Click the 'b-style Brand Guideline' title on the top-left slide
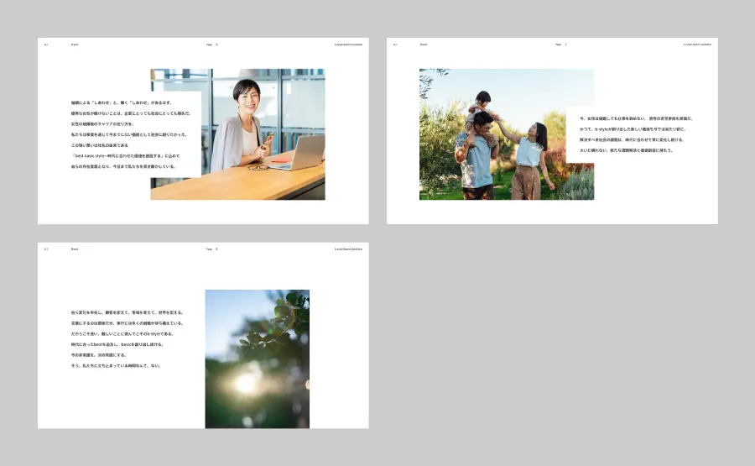This screenshot has width=755, height=466. click(x=349, y=45)
